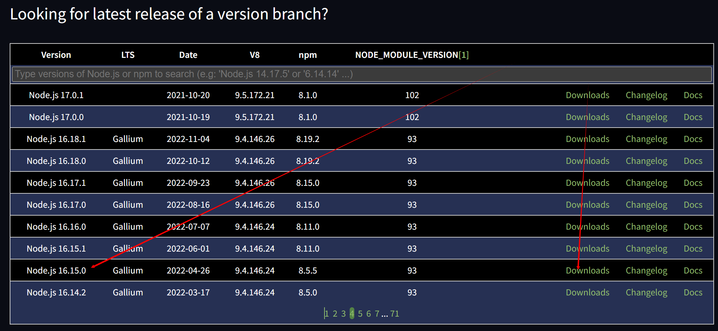
Task: Select the date '2022-10-12'
Action: pos(188,161)
